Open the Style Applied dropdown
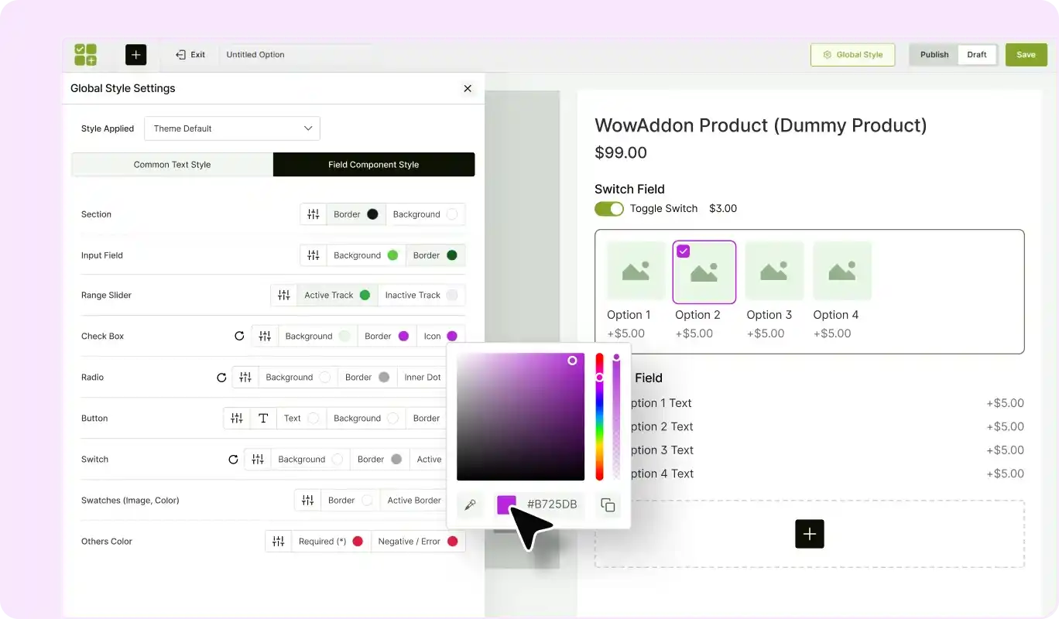 [231, 128]
